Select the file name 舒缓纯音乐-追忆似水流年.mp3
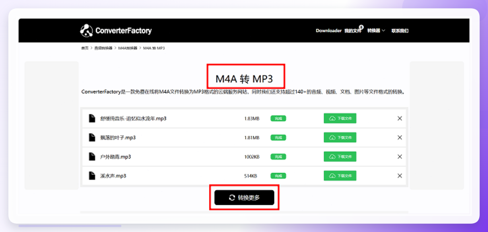 [133, 119]
